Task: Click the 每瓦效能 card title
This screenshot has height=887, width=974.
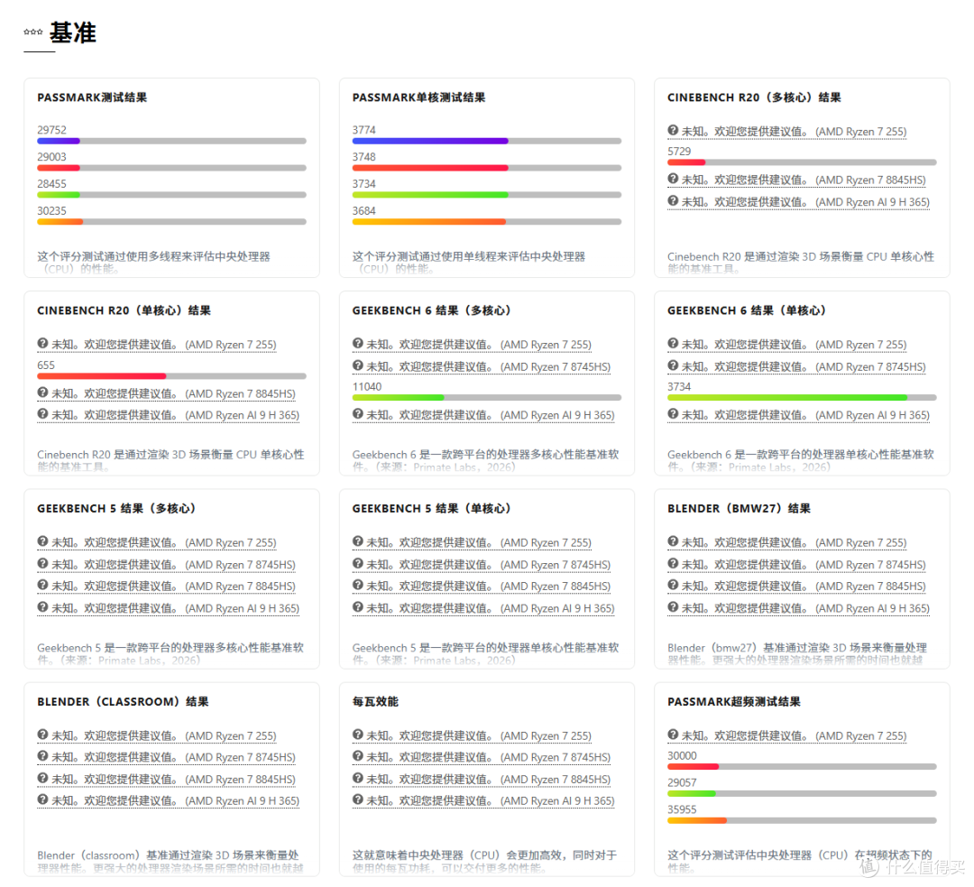Action: (x=375, y=702)
